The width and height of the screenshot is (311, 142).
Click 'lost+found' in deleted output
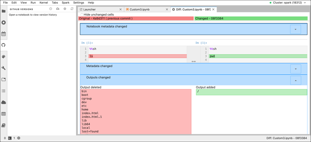coord(90,131)
